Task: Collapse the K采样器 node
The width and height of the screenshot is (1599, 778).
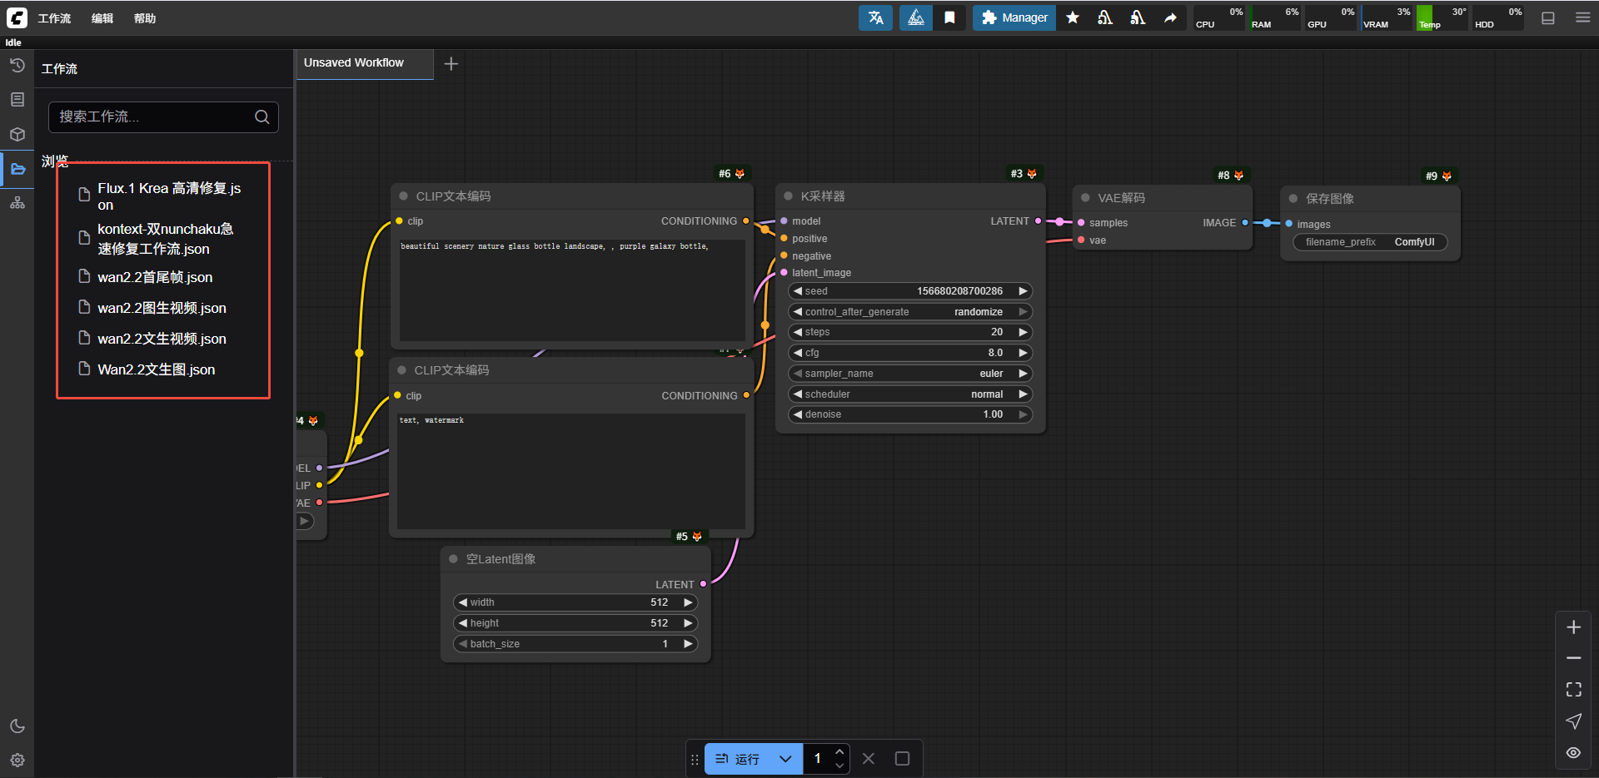Action: click(788, 196)
